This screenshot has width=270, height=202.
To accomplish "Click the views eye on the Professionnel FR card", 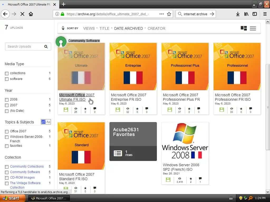I will pyautogui.click(x=232, y=109).
